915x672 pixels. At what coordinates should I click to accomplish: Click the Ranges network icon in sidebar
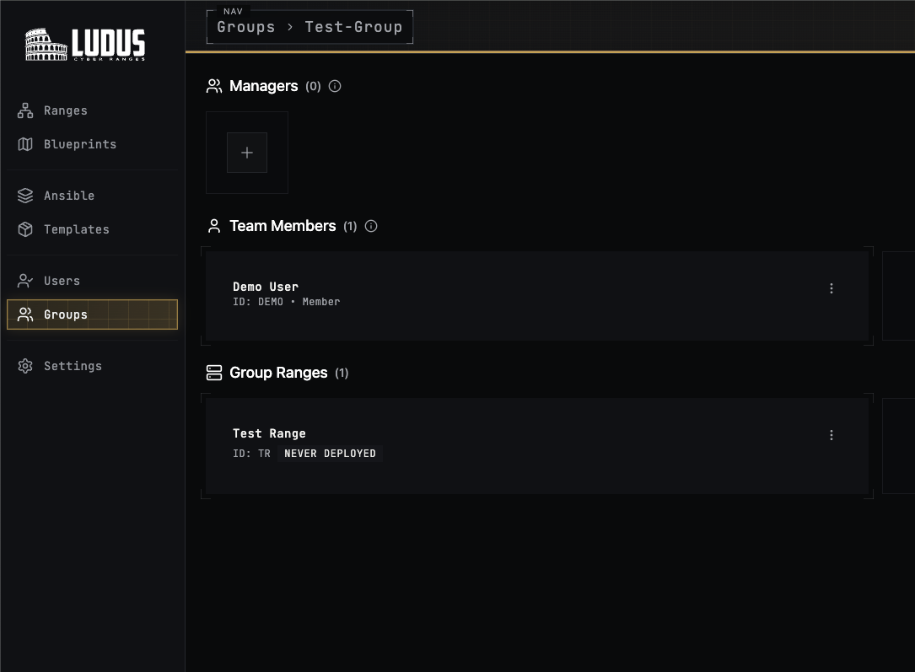pyautogui.click(x=25, y=110)
